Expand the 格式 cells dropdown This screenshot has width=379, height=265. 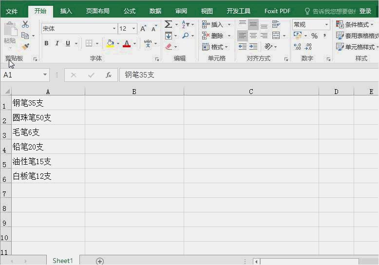click(227, 47)
